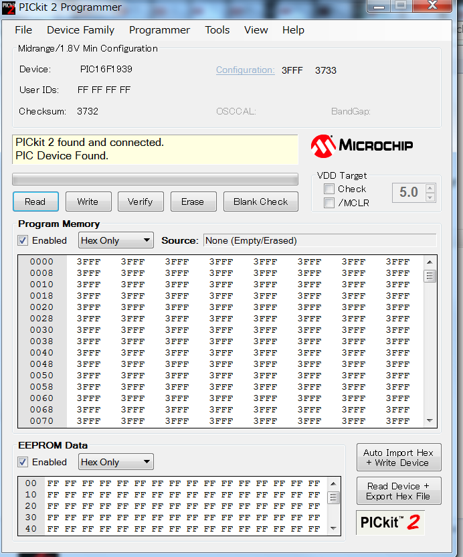Select last 3FFF cell in row 0070
Screen dimensions: 463x557
click(x=398, y=421)
